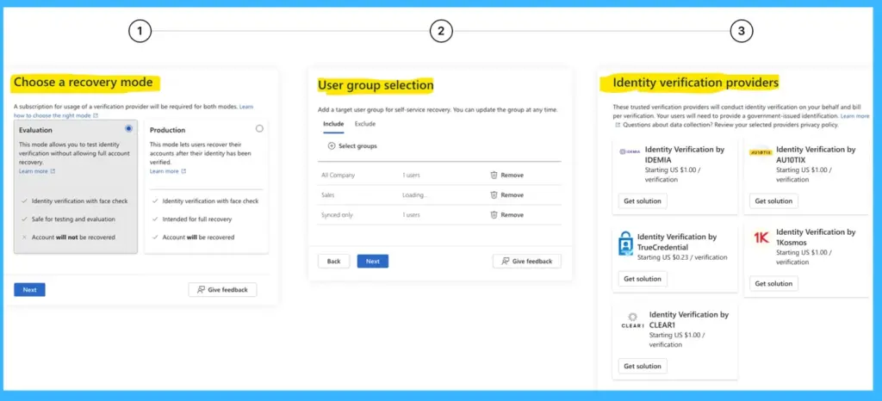Open Learn more link in Production card
882x401 pixels.
(168, 171)
